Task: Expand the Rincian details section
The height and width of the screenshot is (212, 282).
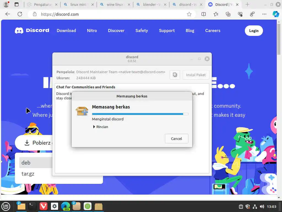Action: (x=101, y=127)
